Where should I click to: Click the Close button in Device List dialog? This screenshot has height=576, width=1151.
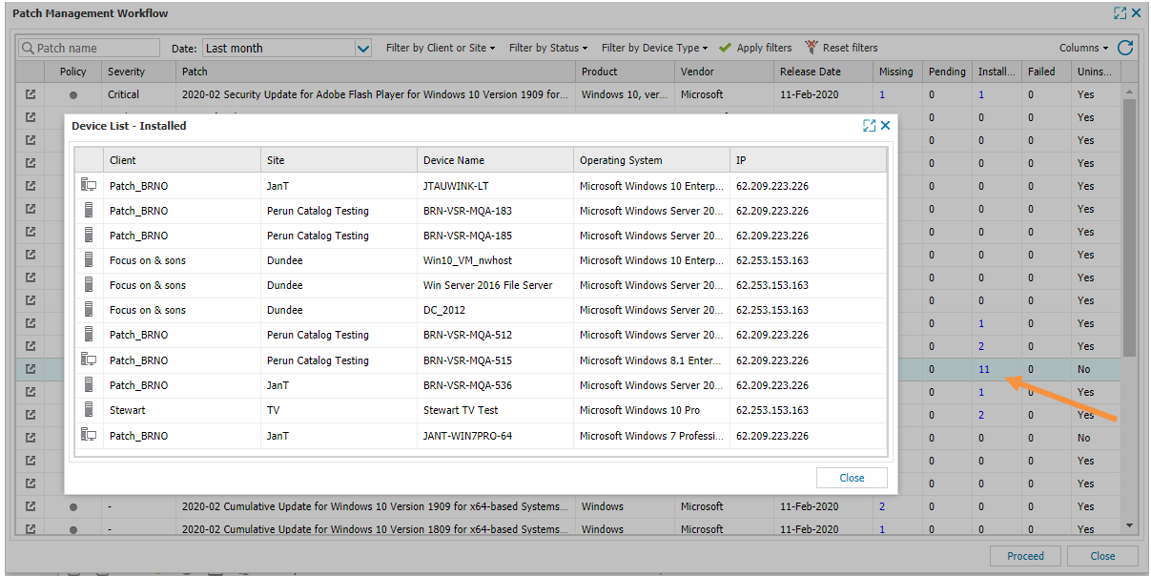point(851,477)
